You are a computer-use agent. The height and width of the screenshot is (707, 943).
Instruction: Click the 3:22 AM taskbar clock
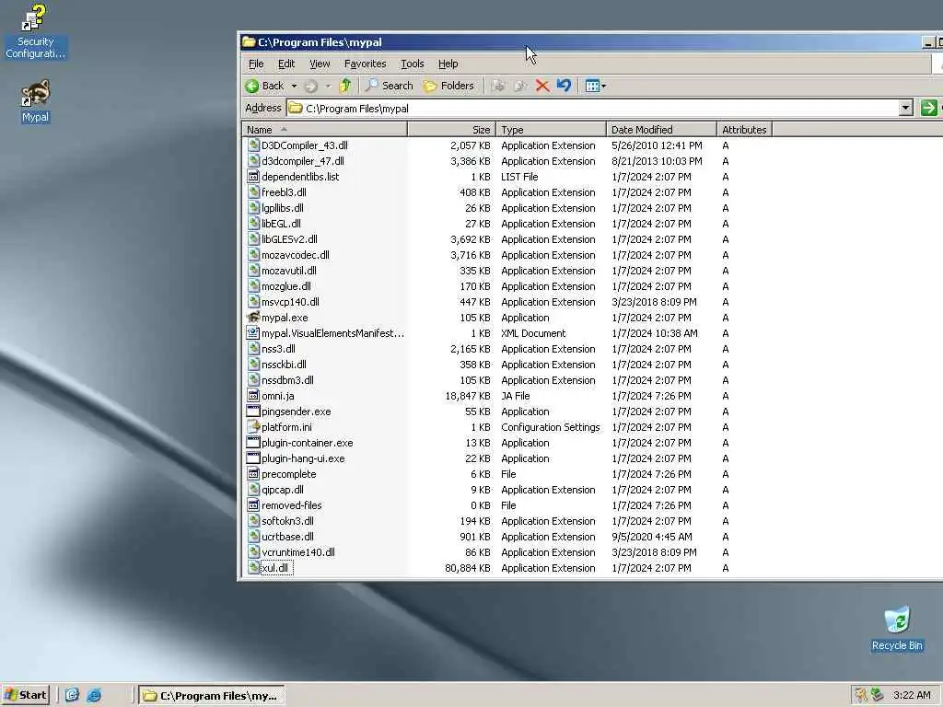pyautogui.click(x=912, y=696)
